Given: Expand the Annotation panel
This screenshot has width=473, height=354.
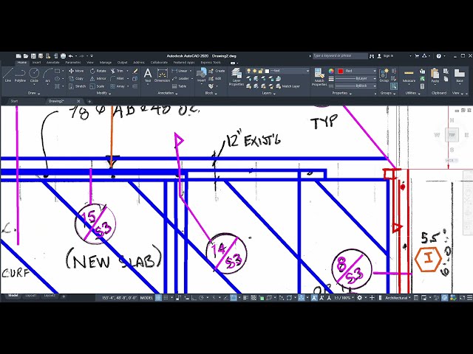Looking at the screenshot, I should pyautogui.click(x=168, y=94).
